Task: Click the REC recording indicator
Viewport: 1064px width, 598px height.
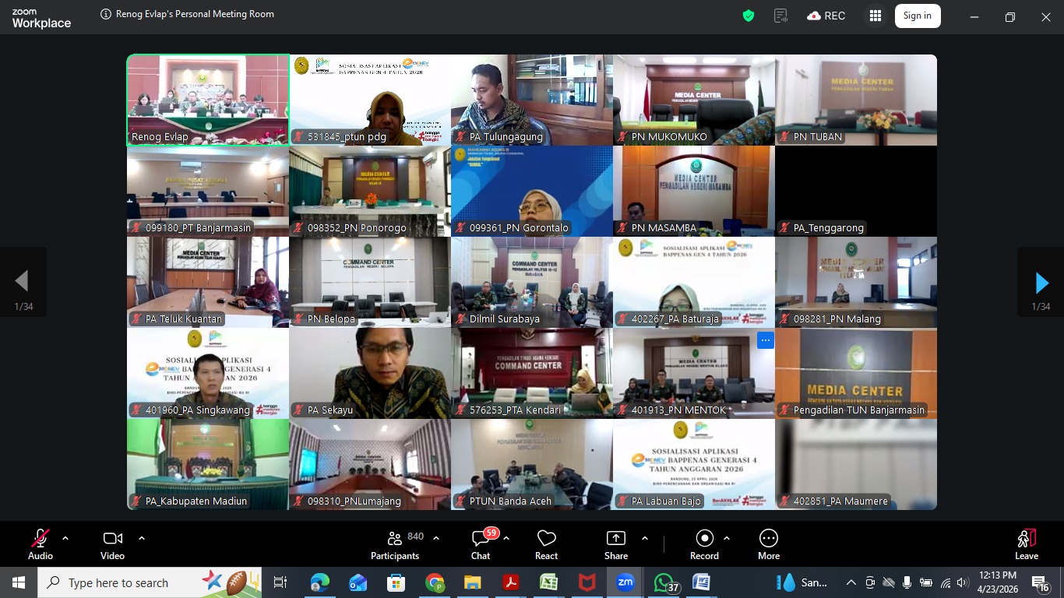Action: point(826,15)
